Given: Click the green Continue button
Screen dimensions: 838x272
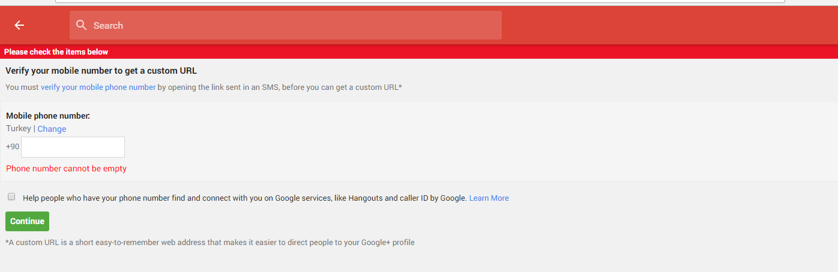Looking at the screenshot, I should [27, 221].
